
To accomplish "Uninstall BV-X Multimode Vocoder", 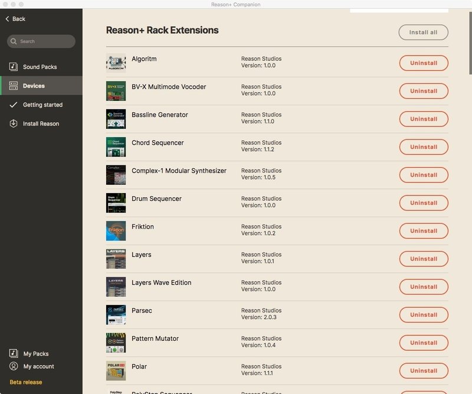I will 424,91.
